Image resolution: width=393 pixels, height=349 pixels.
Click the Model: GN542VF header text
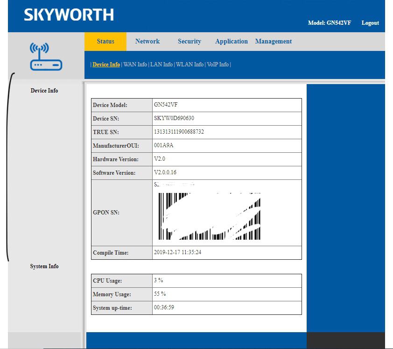click(x=330, y=23)
